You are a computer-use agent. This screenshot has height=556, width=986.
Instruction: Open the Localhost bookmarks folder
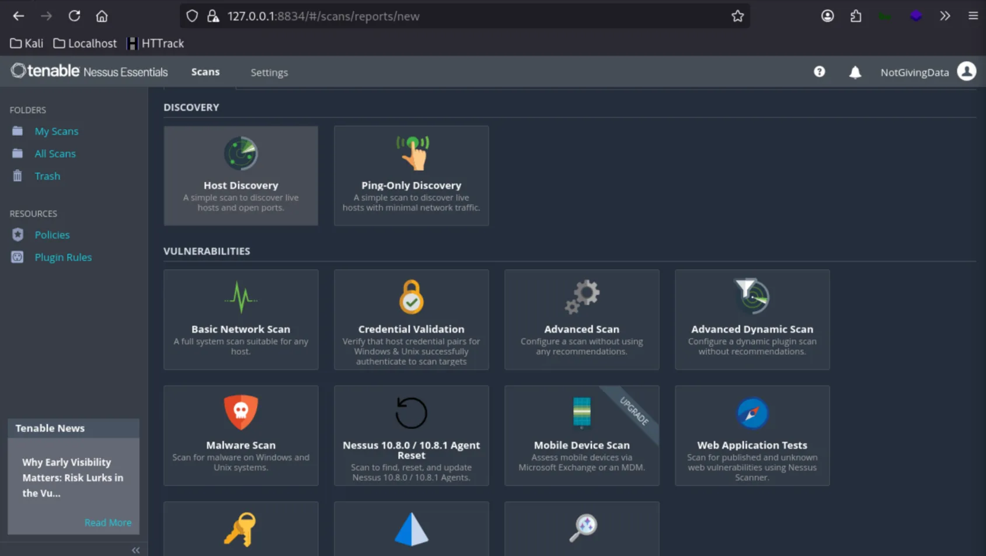[x=85, y=44]
